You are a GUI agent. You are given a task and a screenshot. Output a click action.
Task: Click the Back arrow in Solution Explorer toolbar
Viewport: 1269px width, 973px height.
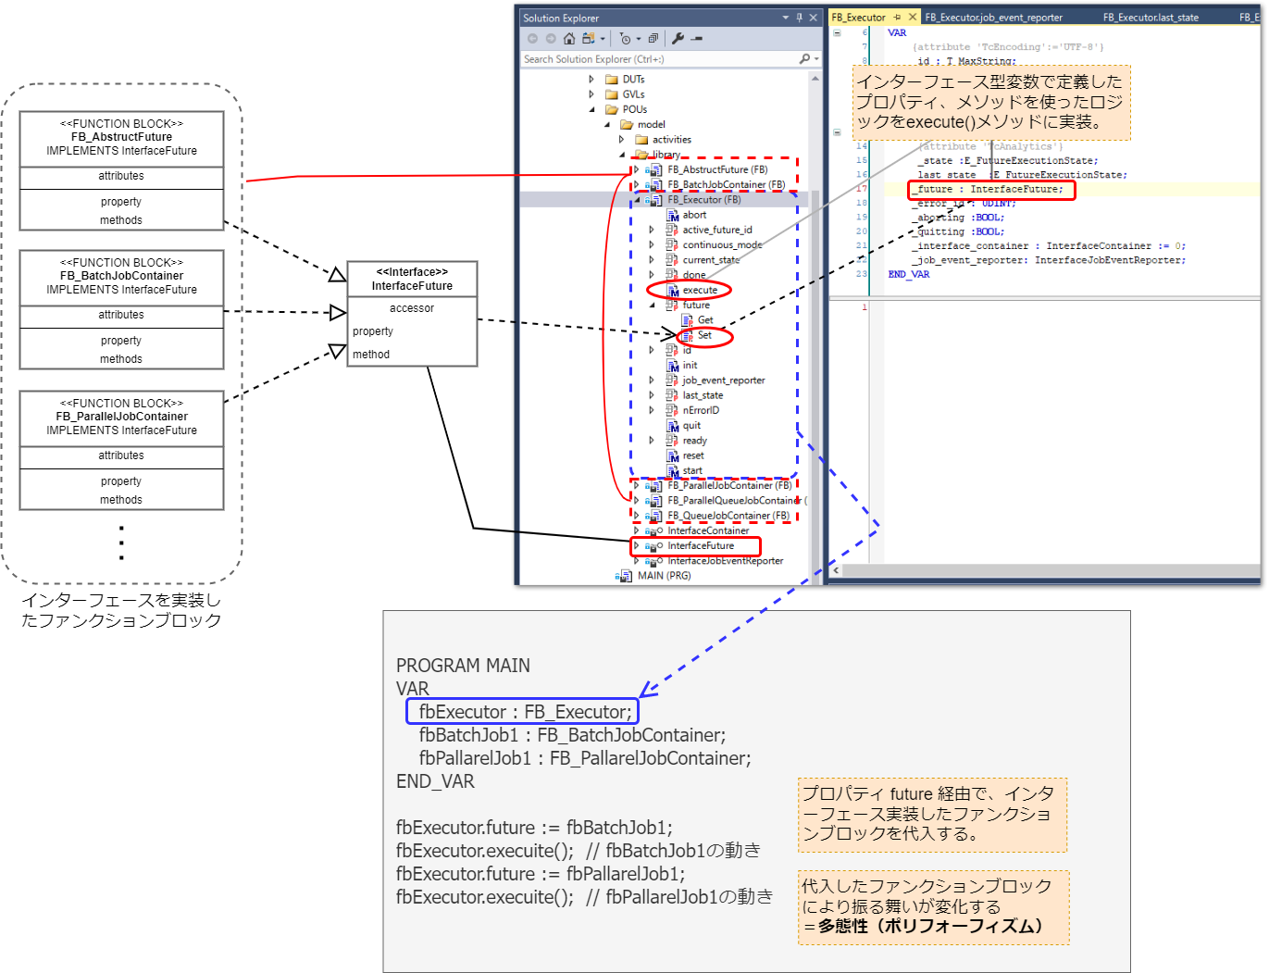(532, 39)
